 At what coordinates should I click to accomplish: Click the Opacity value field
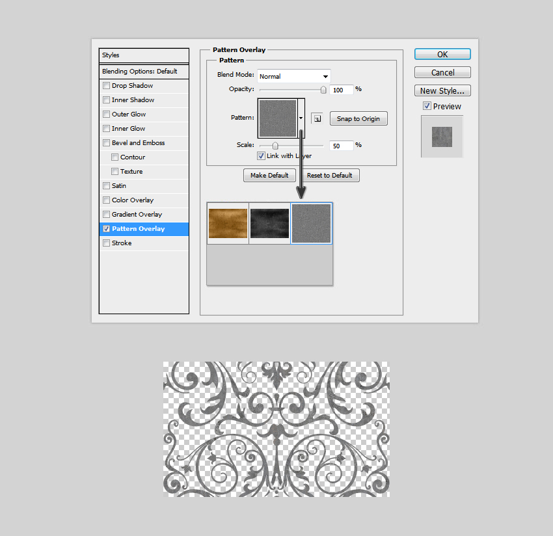point(341,90)
